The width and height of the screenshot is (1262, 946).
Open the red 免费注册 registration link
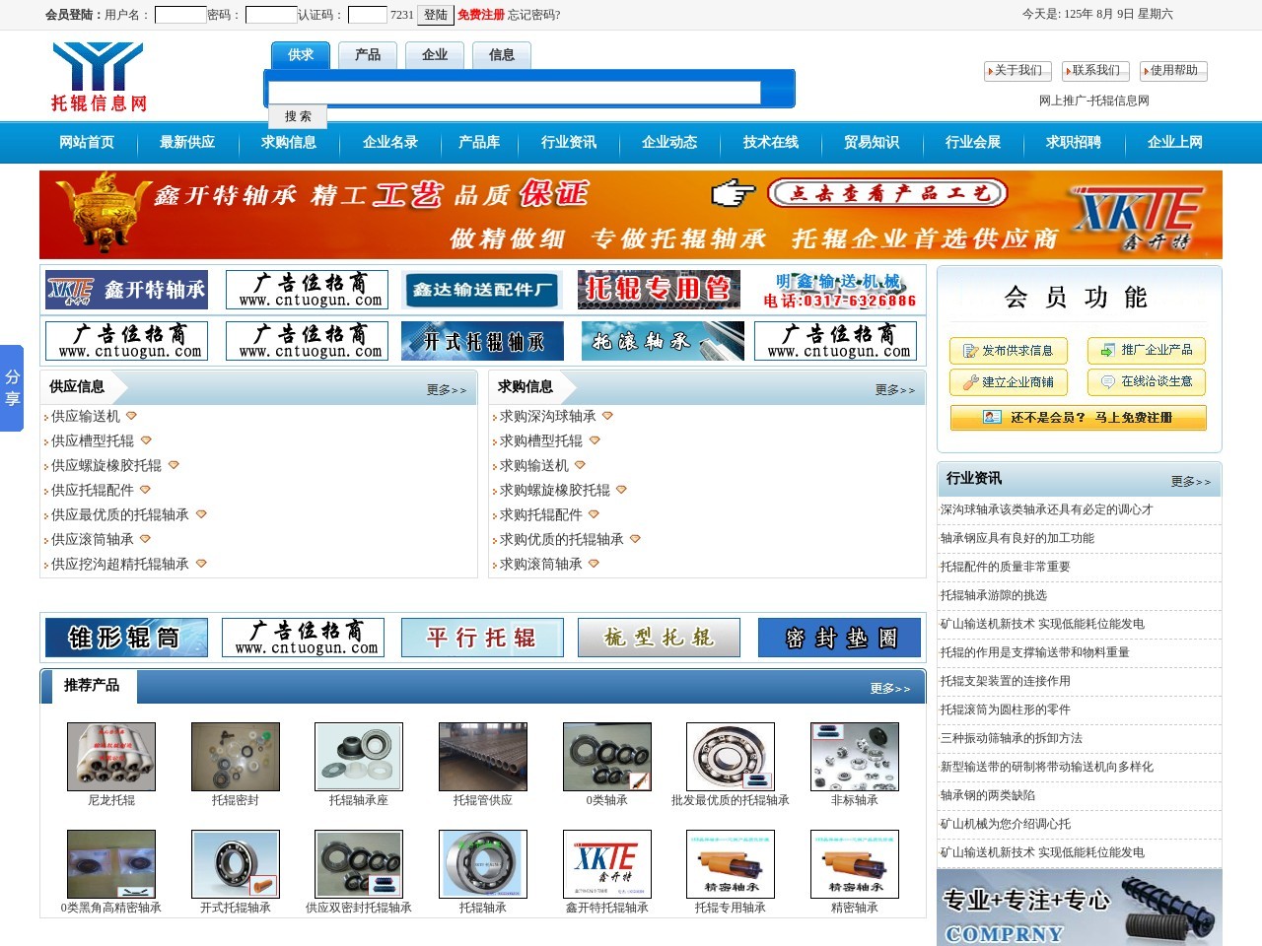pos(480,15)
